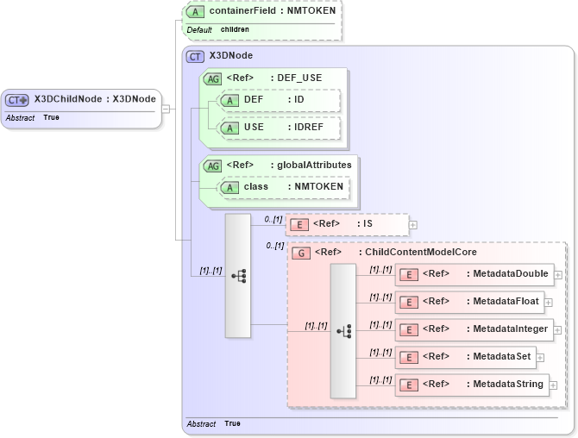Image resolution: width=578 pixels, height=438 pixels.
Task: Expand the MetadataFloat element
Action: click(549, 303)
